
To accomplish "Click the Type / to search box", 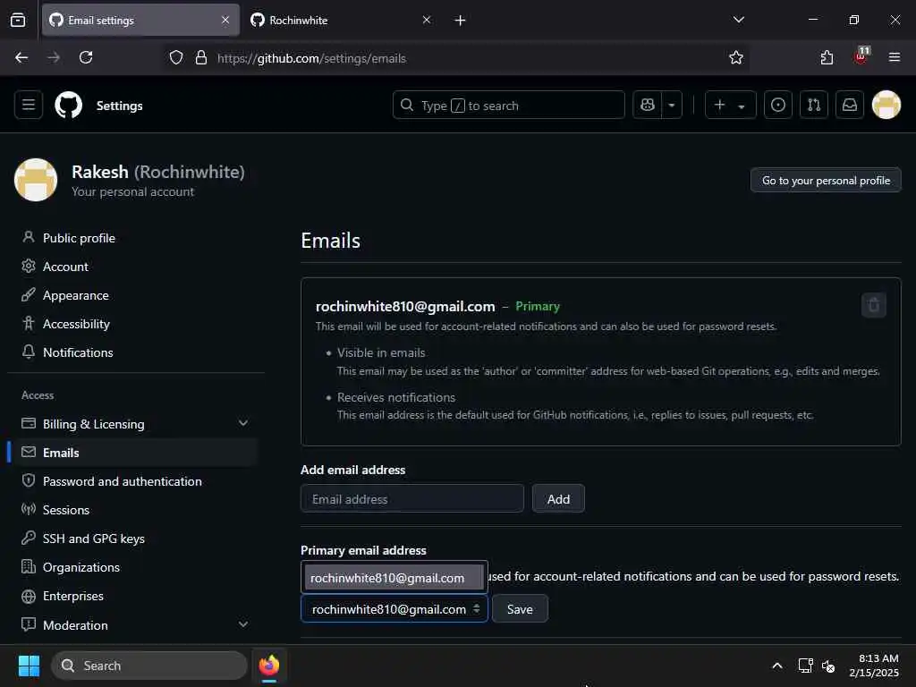I will click(x=508, y=106).
